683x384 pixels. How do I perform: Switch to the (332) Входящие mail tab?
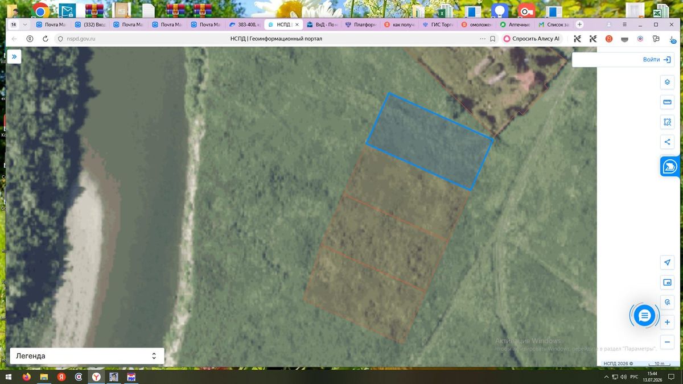90,24
